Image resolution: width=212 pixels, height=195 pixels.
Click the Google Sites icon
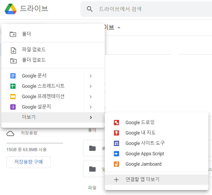(116, 143)
